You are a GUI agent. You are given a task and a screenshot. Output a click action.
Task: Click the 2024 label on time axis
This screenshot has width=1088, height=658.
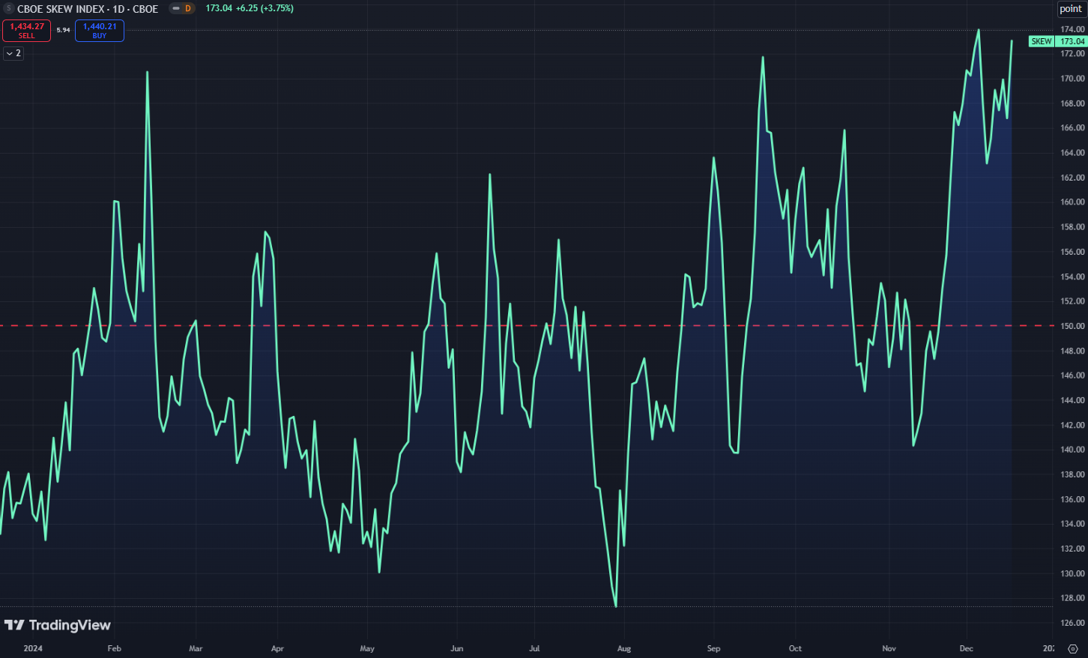[x=33, y=649]
